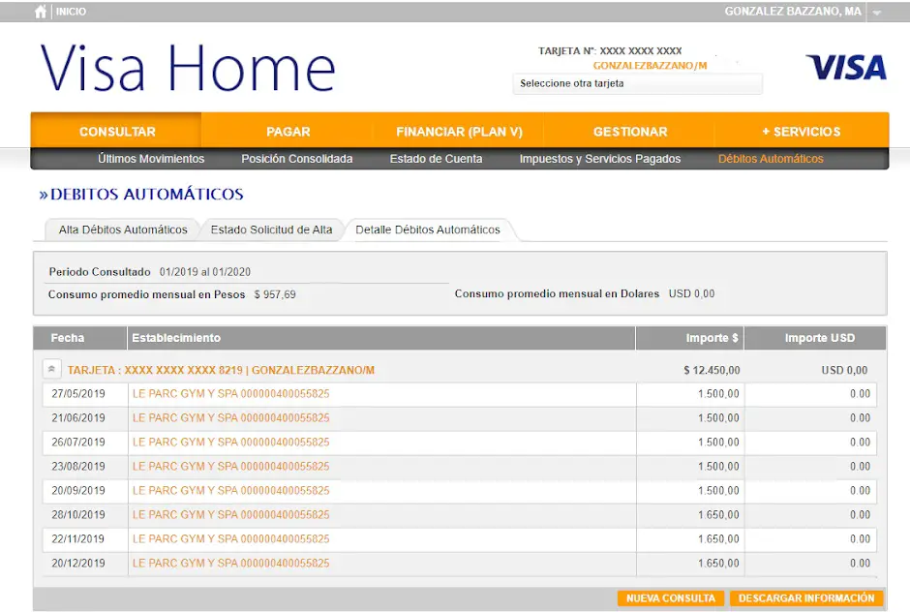Click the home icon next to INICIO
Image resolution: width=910 pixels, height=612 pixels.
point(40,12)
